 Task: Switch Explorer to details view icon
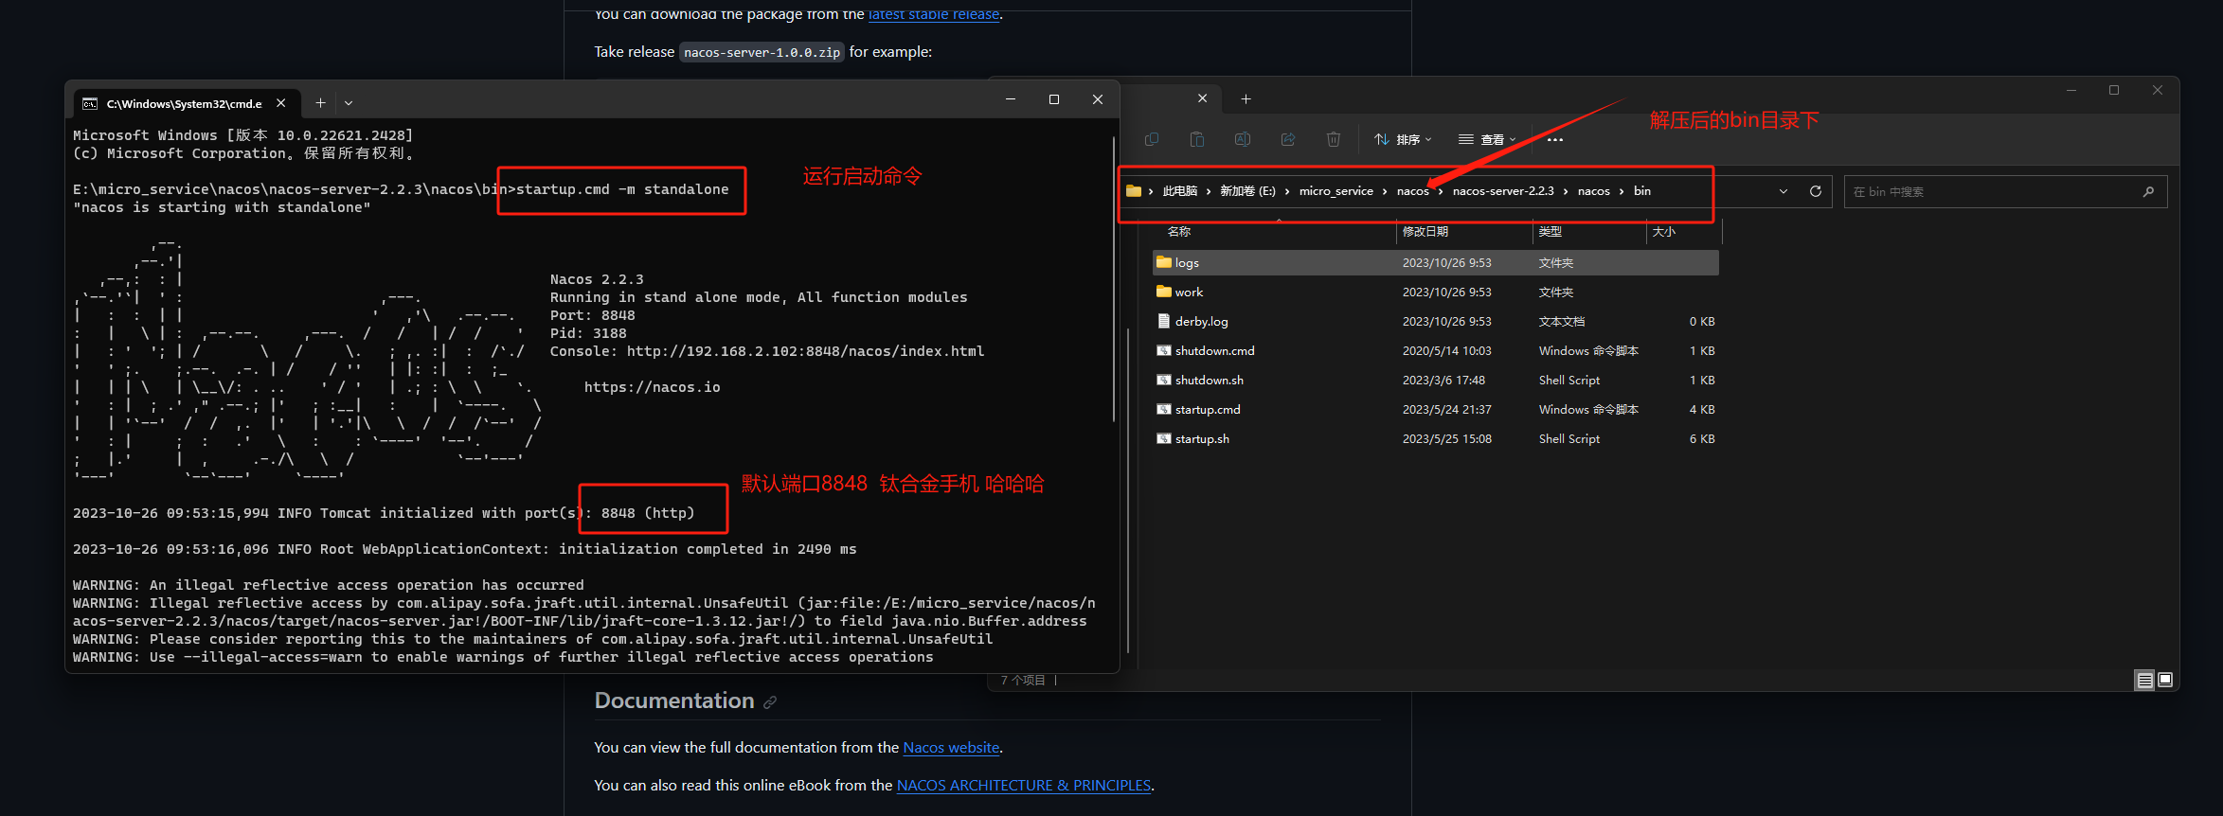pyautogui.click(x=2144, y=680)
